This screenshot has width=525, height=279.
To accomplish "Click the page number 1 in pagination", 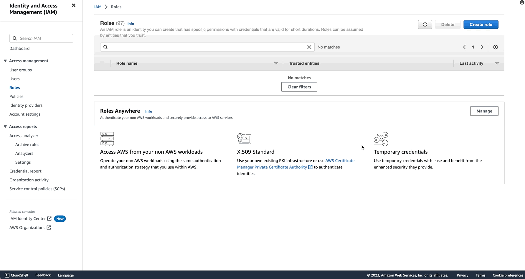I will pos(473,47).
